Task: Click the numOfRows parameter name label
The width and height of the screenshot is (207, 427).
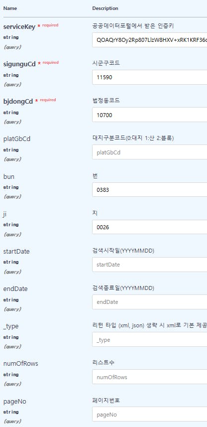Action: coord(21,364)
